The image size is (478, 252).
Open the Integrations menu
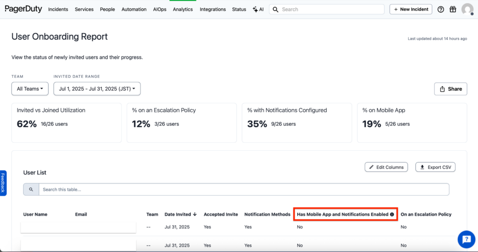(212, 9)
